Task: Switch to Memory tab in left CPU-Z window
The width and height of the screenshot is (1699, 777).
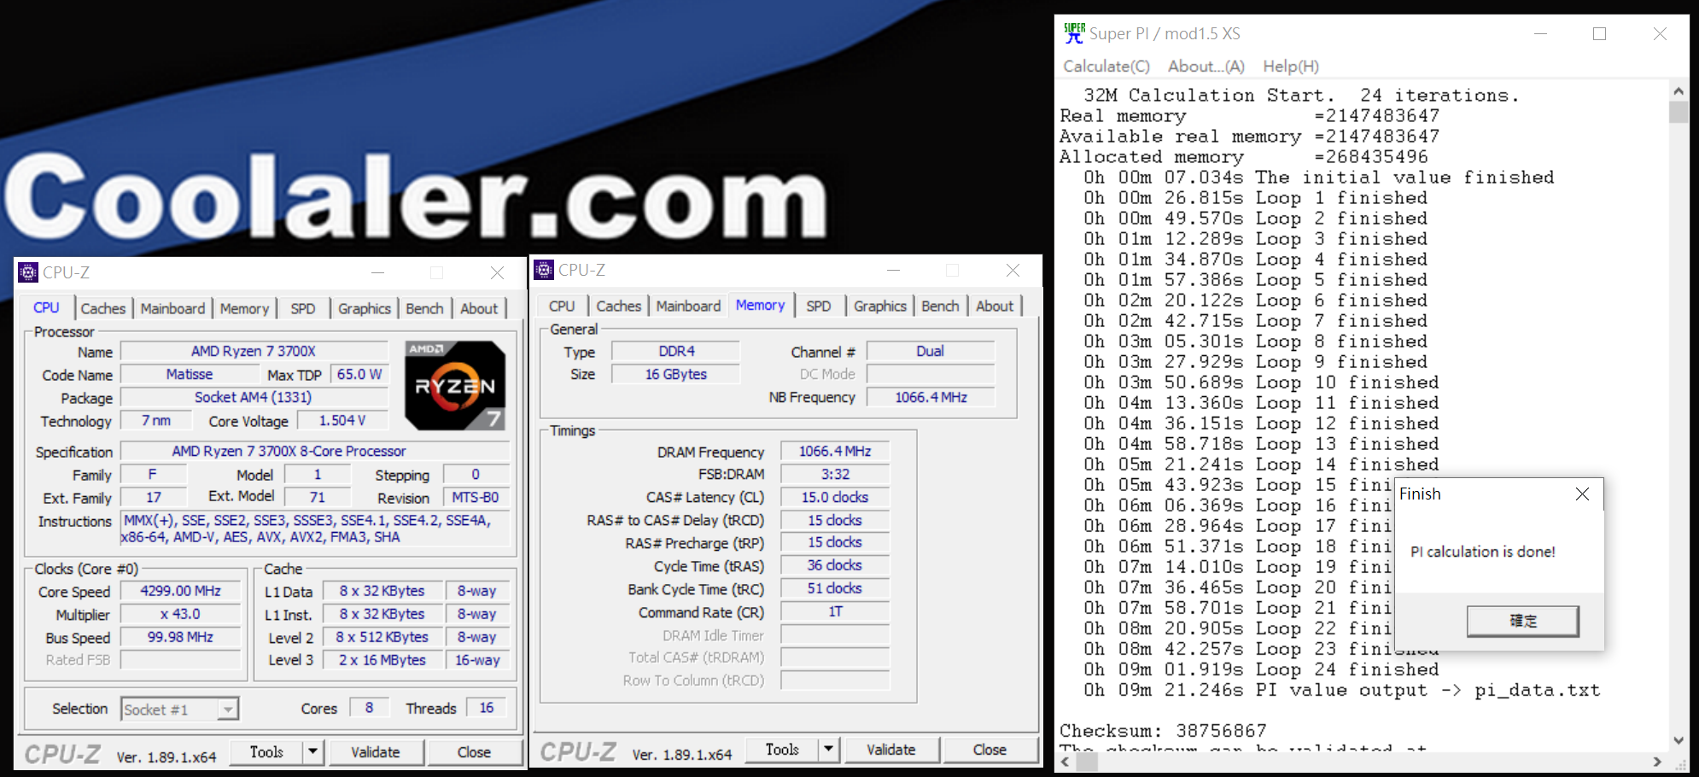Action: click(244, 308)
